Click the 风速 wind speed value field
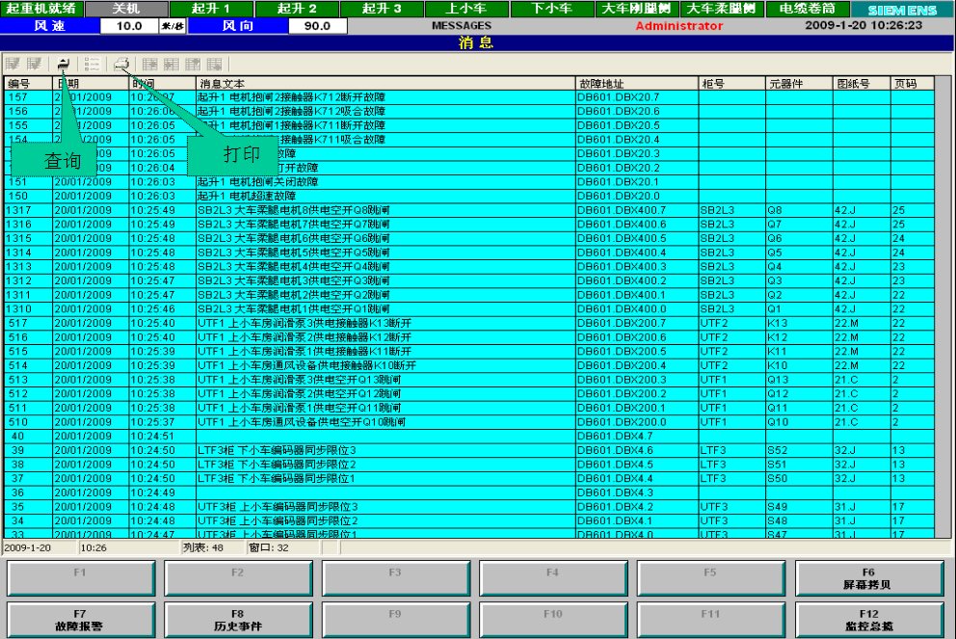This screenshot has height=639, width=956. coord(129,26)
